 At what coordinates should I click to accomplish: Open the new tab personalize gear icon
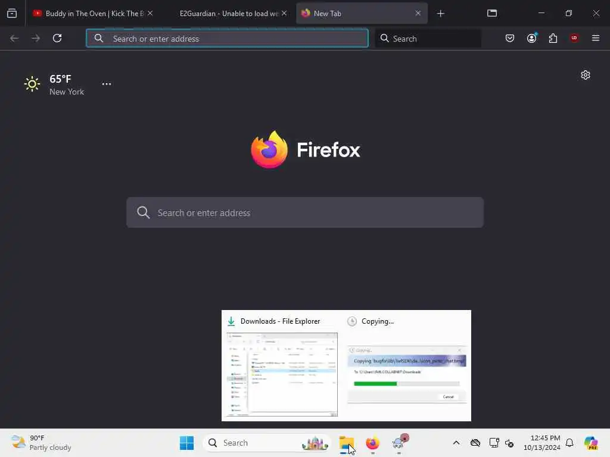coord(585,75)
